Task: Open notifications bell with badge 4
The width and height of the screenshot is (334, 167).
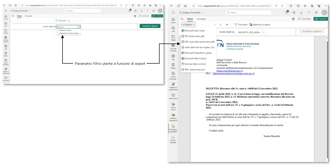Action: 287,12
